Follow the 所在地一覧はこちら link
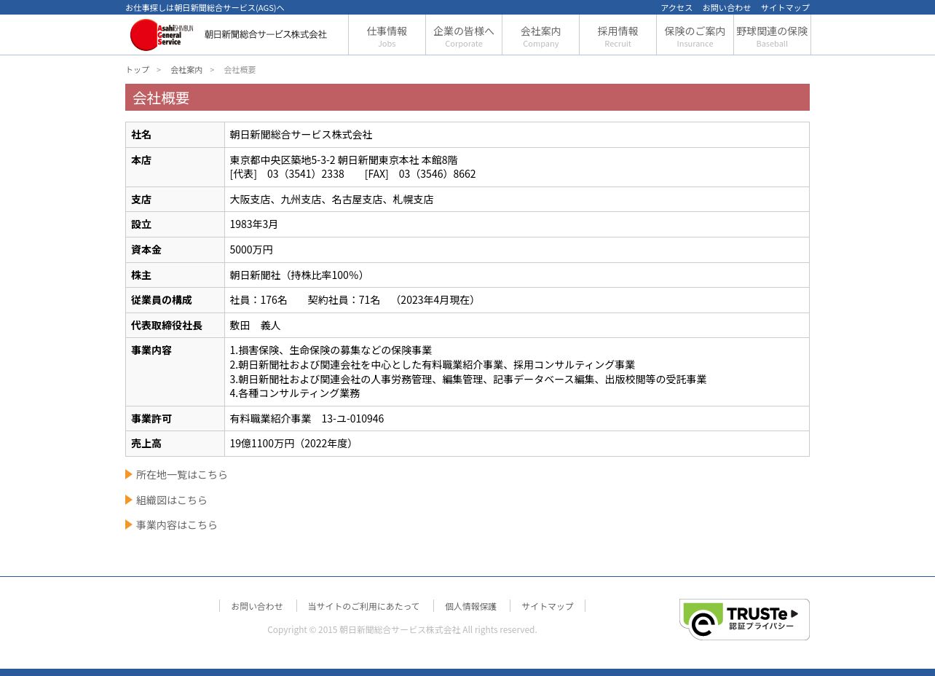 click(182, 474)
